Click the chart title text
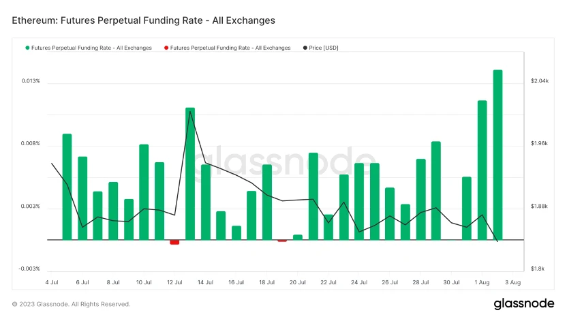567x319 pixels. (143, 20)
